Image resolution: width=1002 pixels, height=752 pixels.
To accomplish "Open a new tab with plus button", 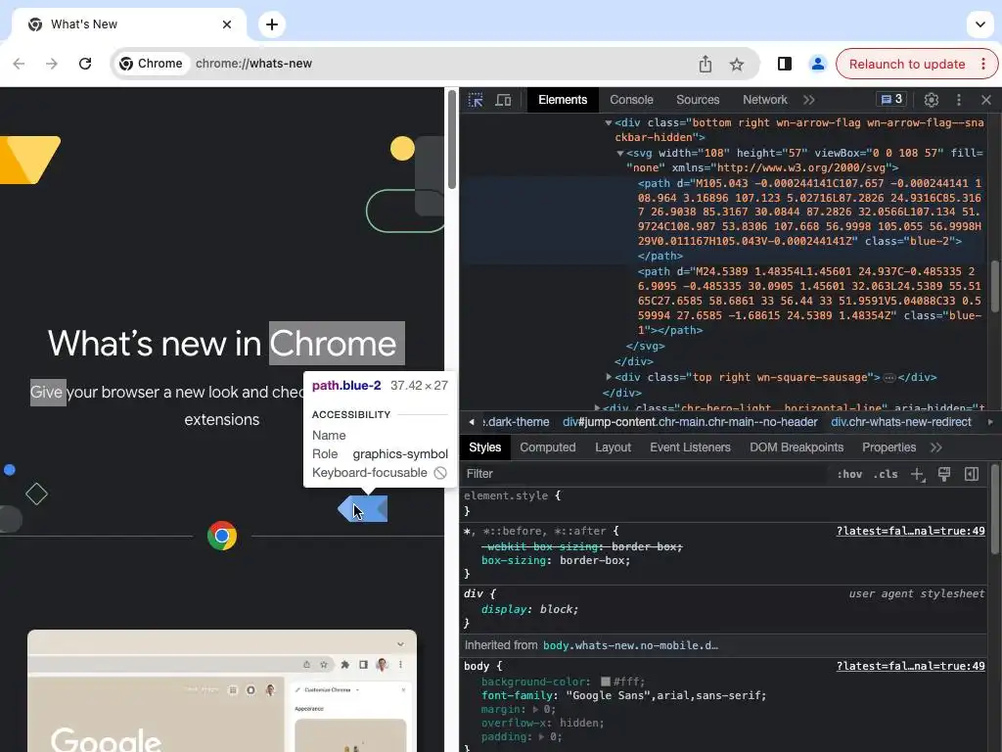I will (x=272, y=24).
